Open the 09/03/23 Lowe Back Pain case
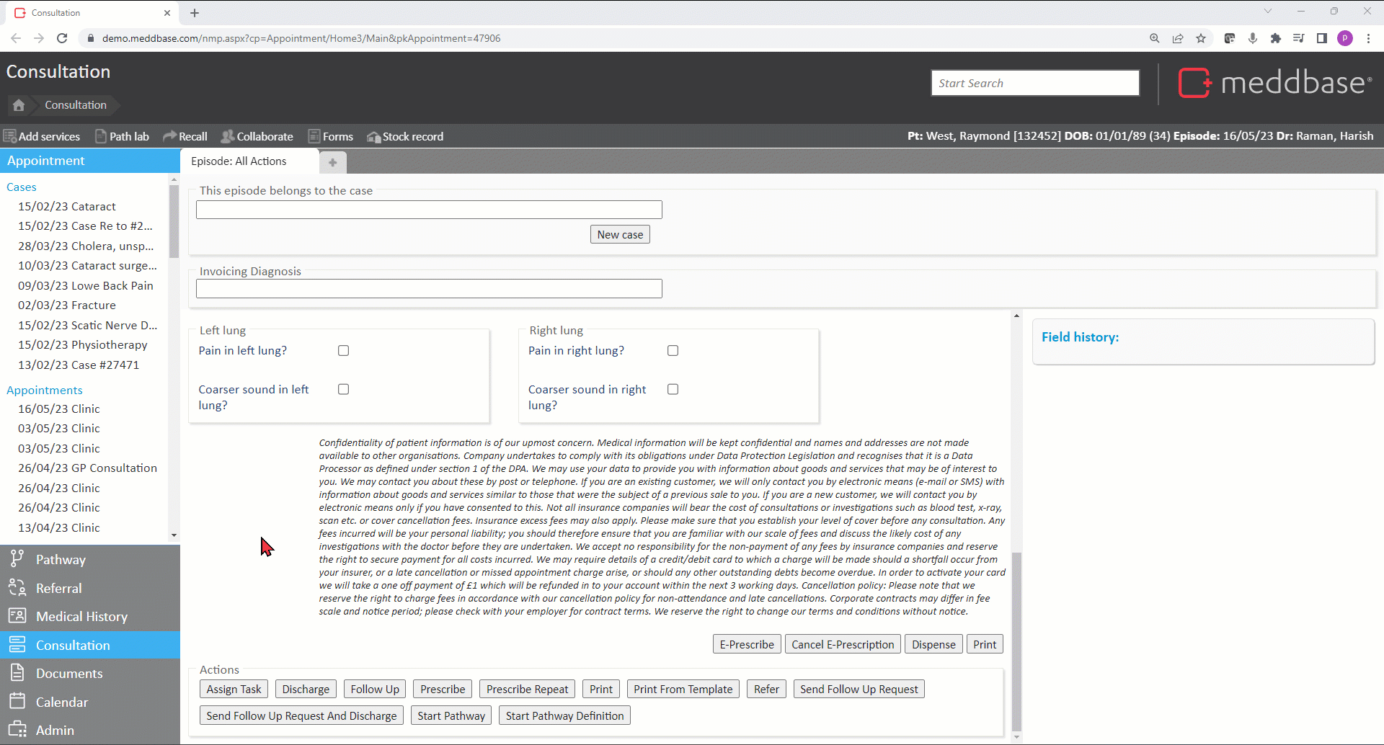1384x745 pixels. pyautogui.click(x=85, y=286)
